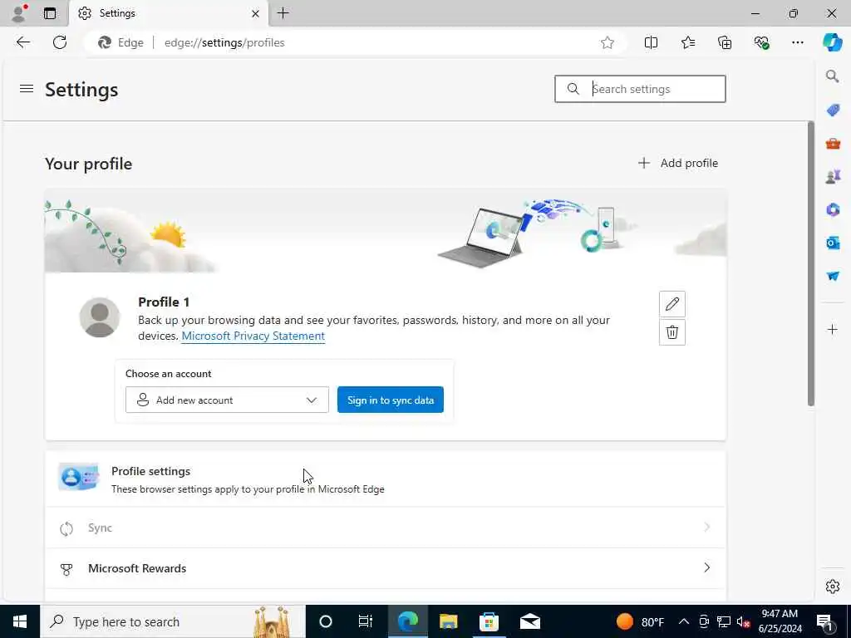The width and height of the screenshot is (851, 638).
Task: Click the weather 80°F widget
Action: (x=641, y=621)
